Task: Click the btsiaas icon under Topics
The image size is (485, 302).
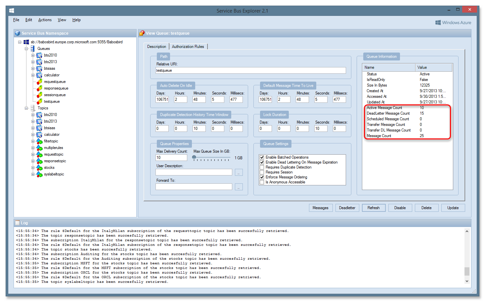Action: [39, 128]
